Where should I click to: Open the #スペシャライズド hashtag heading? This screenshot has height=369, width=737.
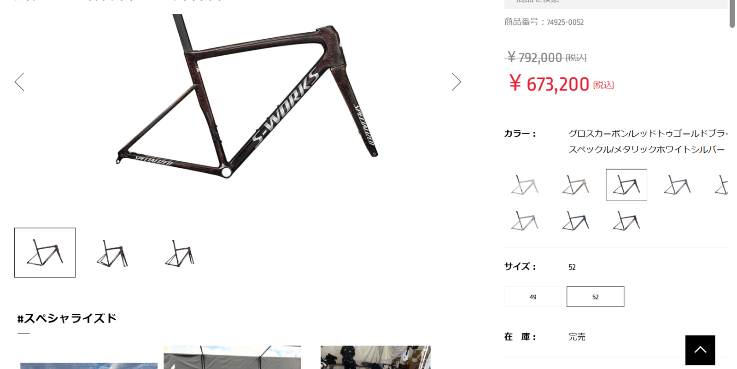coord(67,318)
